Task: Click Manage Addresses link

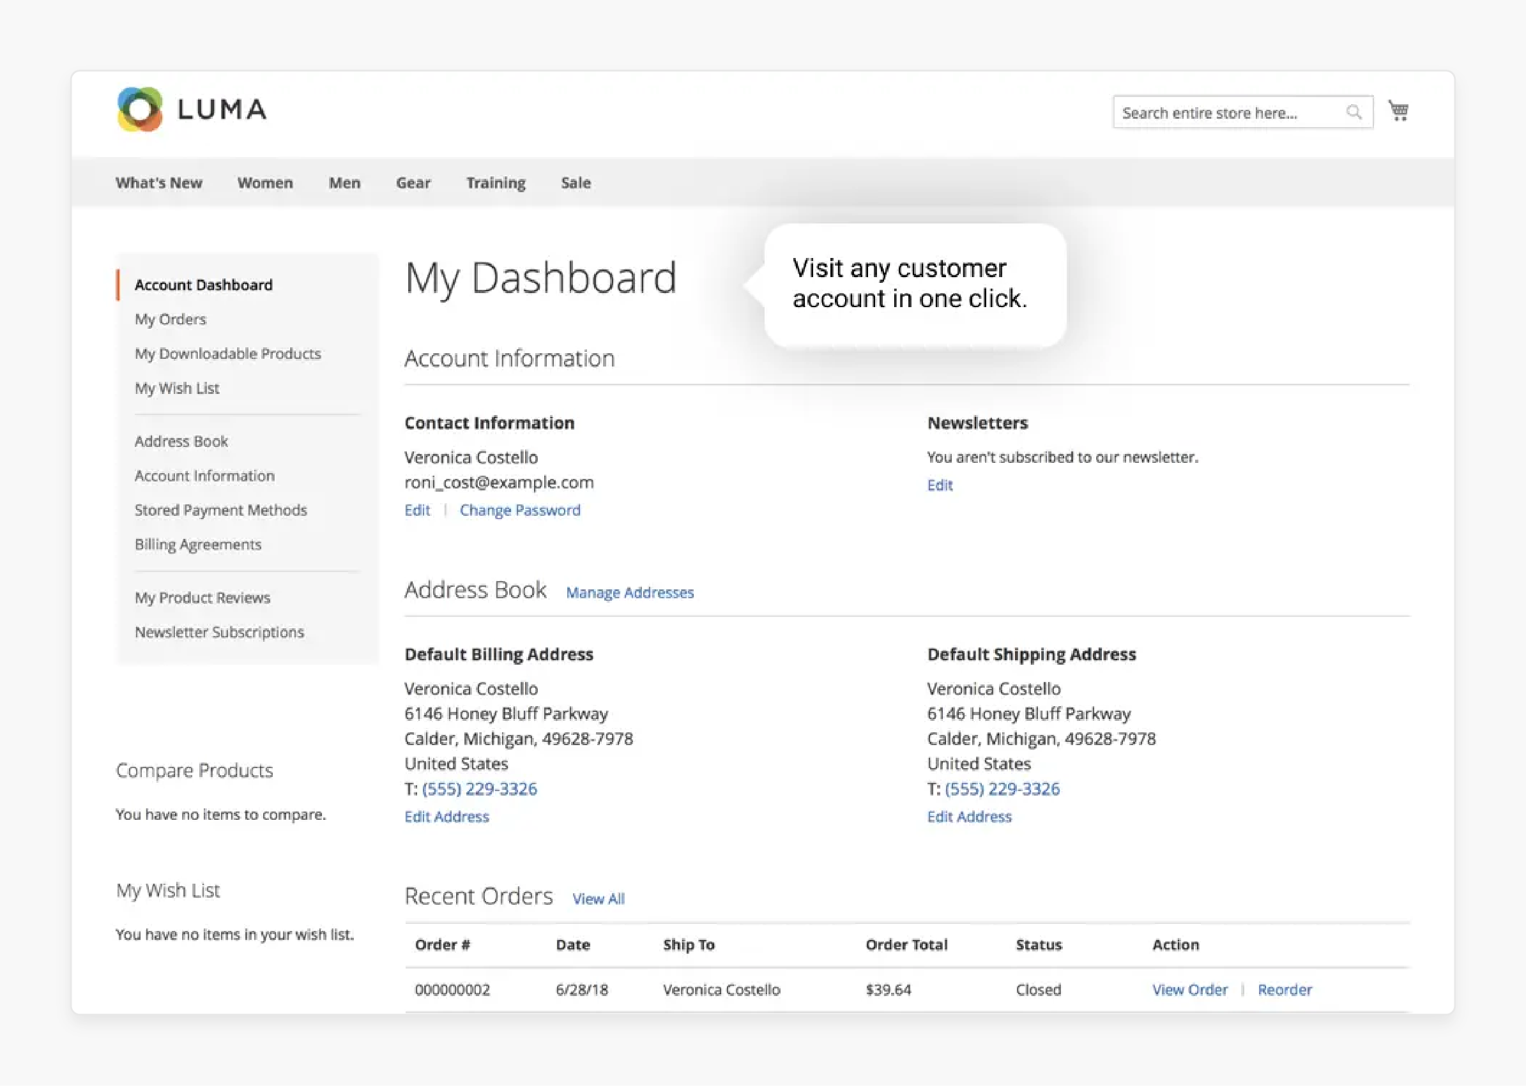Action: pos(630,593)
